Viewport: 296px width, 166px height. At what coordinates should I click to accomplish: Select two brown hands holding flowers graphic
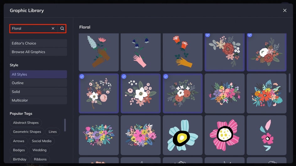click(99, 52)
